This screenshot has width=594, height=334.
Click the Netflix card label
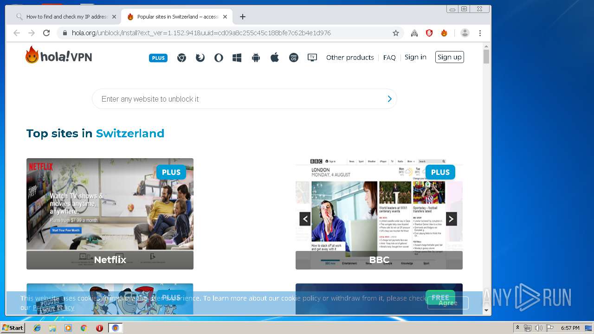[110, 260]
